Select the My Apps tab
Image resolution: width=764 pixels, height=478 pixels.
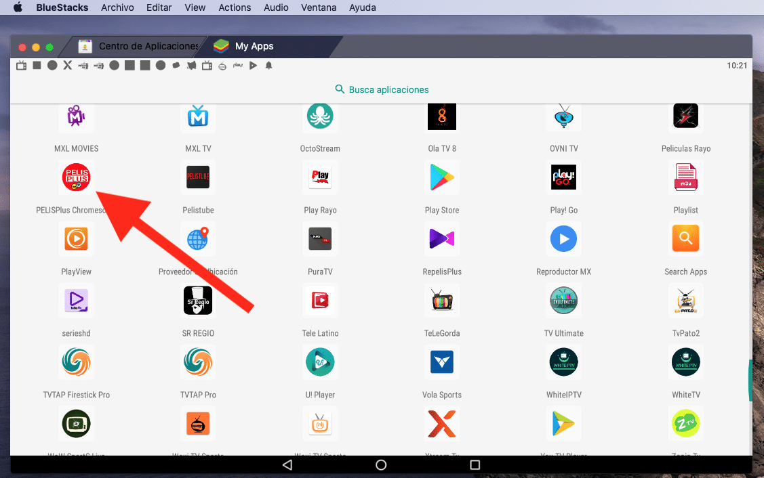(x=254, y=46)
